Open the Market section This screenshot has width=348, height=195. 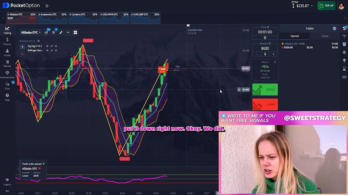[x=7, y=63]
